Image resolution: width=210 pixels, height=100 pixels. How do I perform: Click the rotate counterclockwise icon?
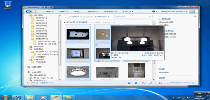(129, 83)
